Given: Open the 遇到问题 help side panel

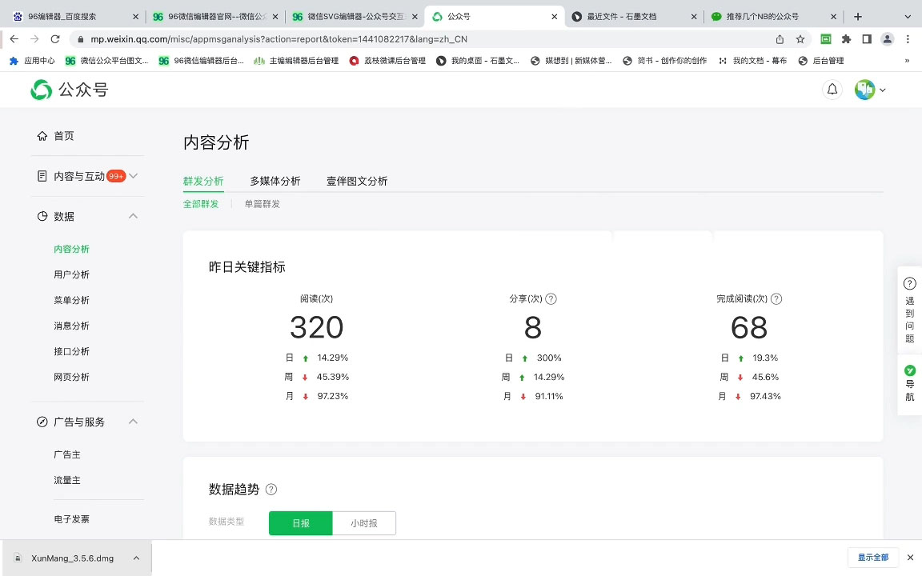Looking at the screenshot, I should tap(909, 310).
